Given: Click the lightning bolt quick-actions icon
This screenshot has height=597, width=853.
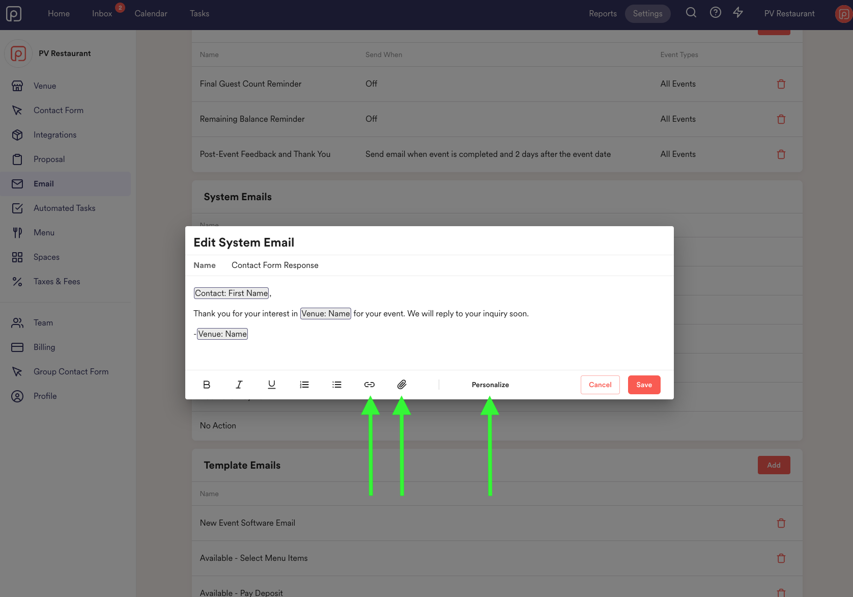Looking at the screenshot, I should (x=738, y=12).
